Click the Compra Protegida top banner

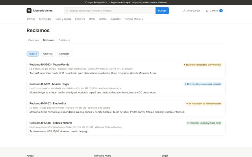(126, 2)
